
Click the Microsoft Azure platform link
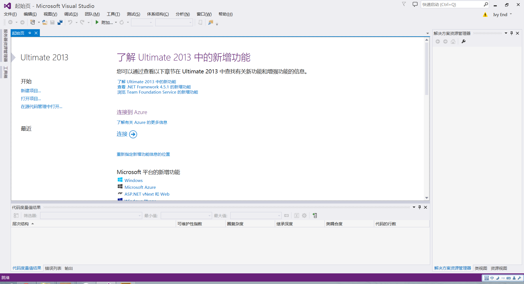(140, 187)
